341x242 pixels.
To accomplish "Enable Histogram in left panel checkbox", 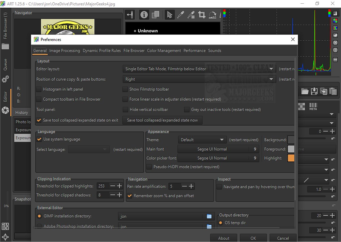I will [39, 89].
